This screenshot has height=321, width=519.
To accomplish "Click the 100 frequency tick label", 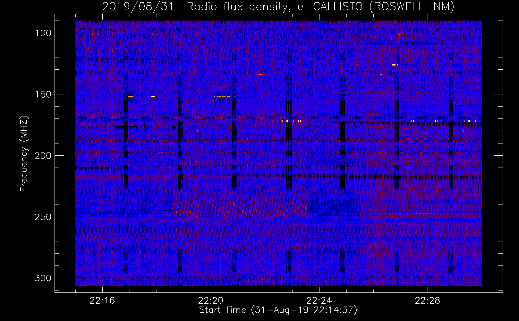I will 42,33.
